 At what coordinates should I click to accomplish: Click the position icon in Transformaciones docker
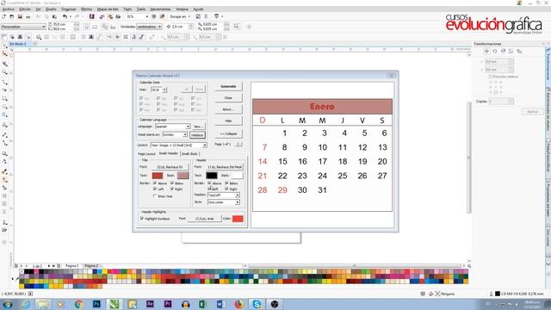pos(486,52)
